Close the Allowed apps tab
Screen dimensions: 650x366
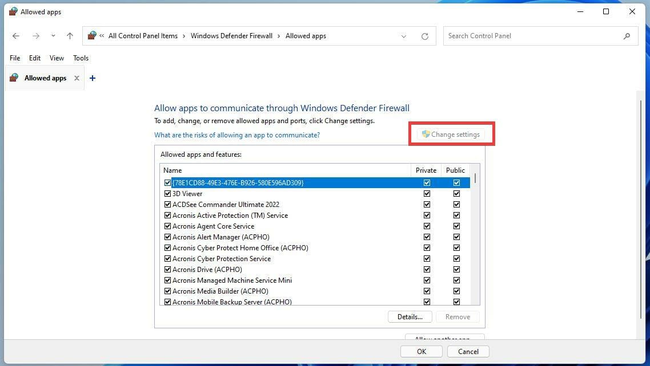[x=77, y=78]
